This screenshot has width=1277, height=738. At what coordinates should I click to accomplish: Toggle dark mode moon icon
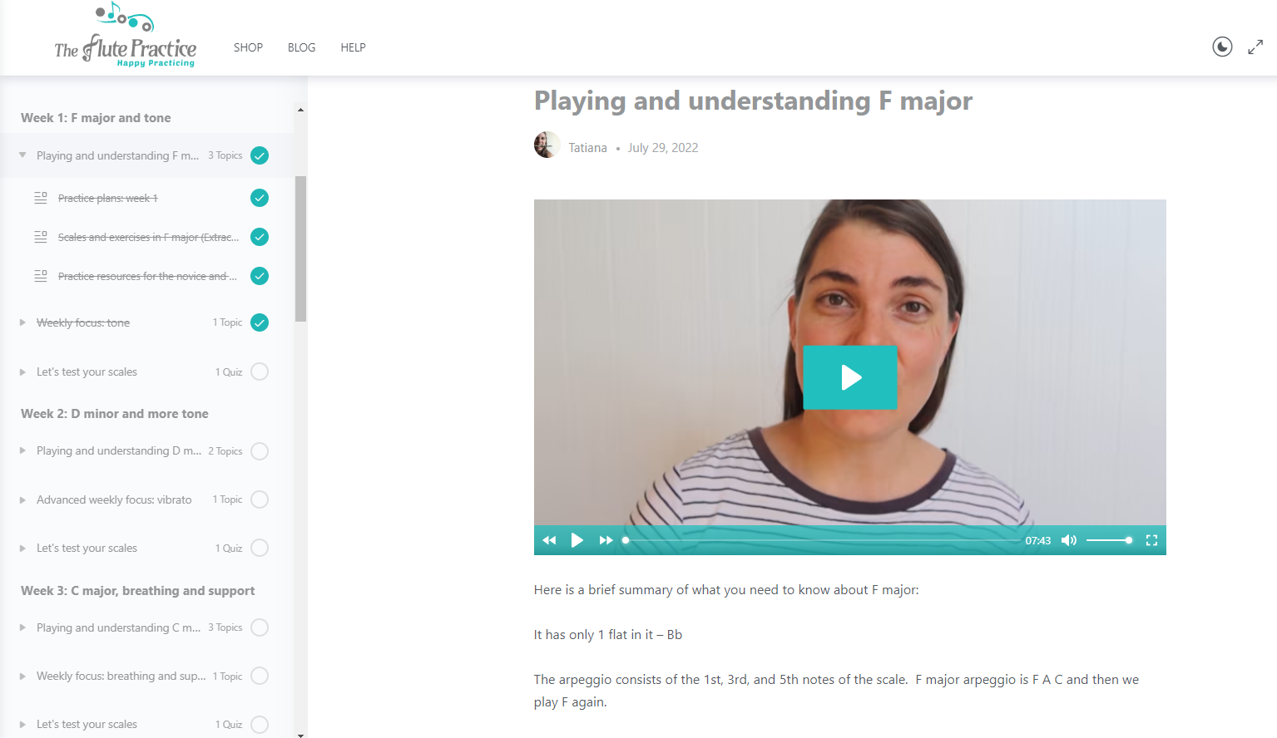pyautogui.click(x=1221, y=47)
